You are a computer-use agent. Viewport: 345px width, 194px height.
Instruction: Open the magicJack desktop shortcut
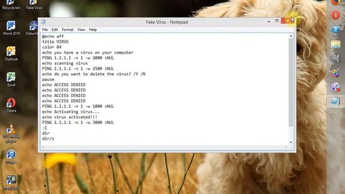pyautogui.click(x=11, y=183)
